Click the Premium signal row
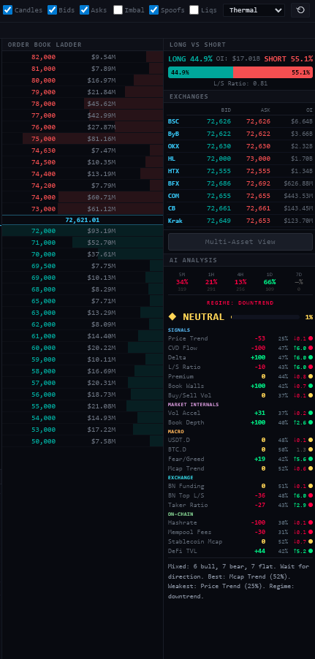This screenshot has width=315, height=659. (240, 376)
